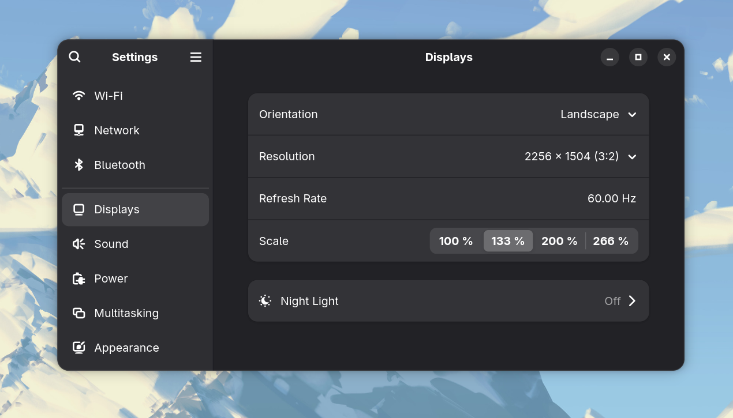Click the Appearance icon in sidebar
Viewport: 733px width, 418px height.
pyautogui.click(x=79, y=348)
